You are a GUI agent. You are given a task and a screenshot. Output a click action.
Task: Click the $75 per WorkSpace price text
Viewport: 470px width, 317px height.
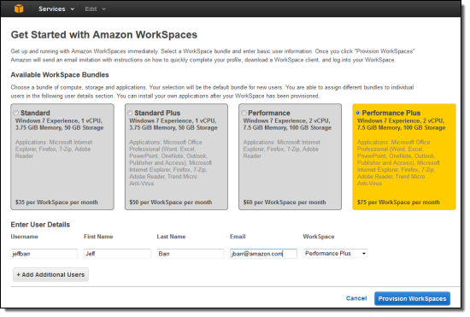click(398, 203)
